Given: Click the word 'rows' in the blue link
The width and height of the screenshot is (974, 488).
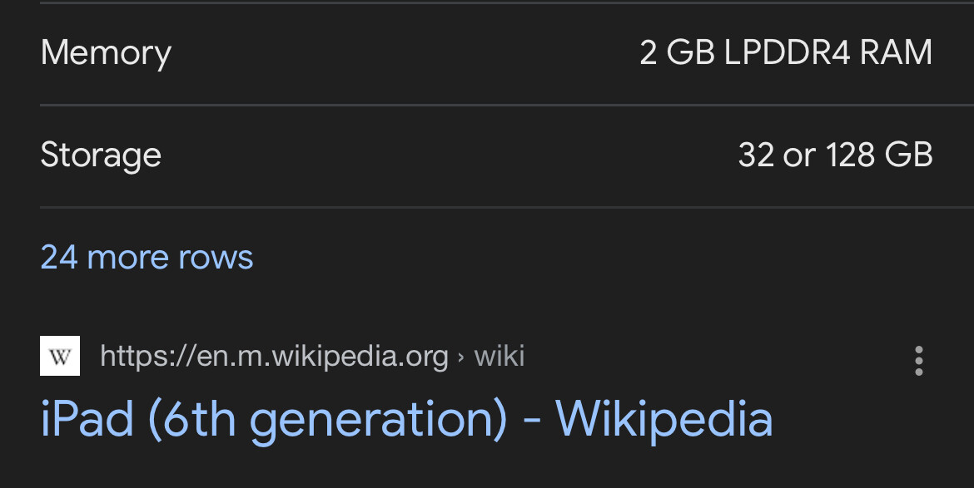Looking at the screenshot, I should tap(215, 257).
